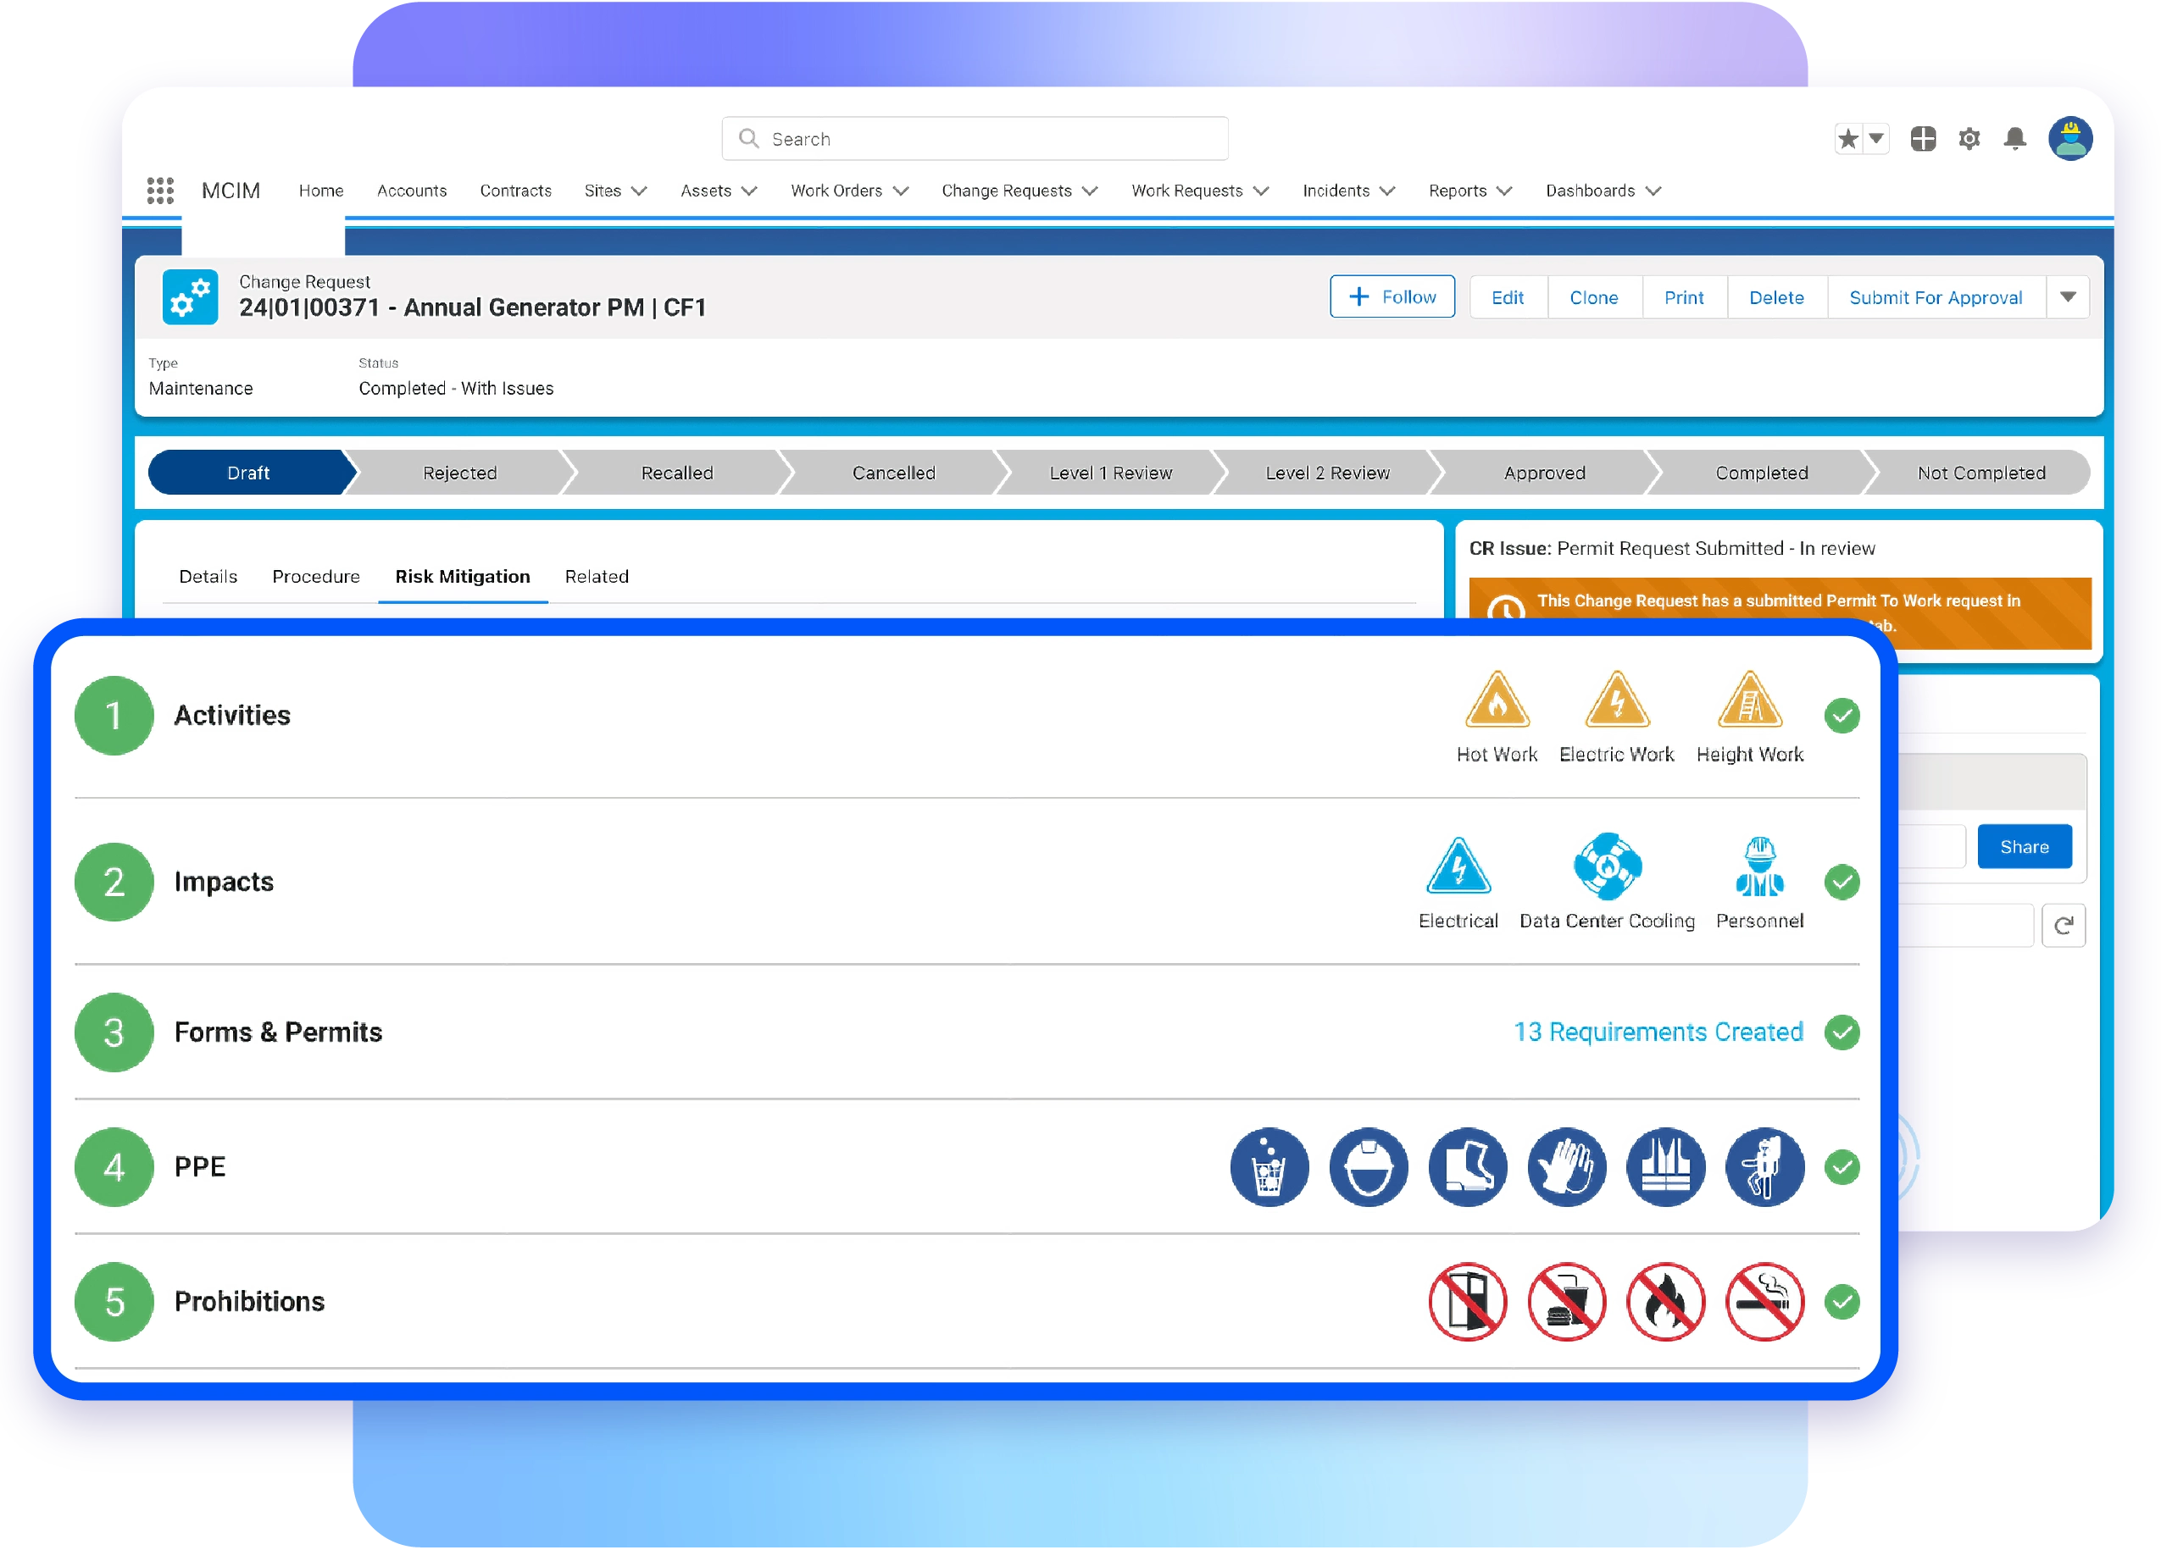Open the app launcher grid icon
This screenshot has width=2161, height=1550.
(160, 191)
